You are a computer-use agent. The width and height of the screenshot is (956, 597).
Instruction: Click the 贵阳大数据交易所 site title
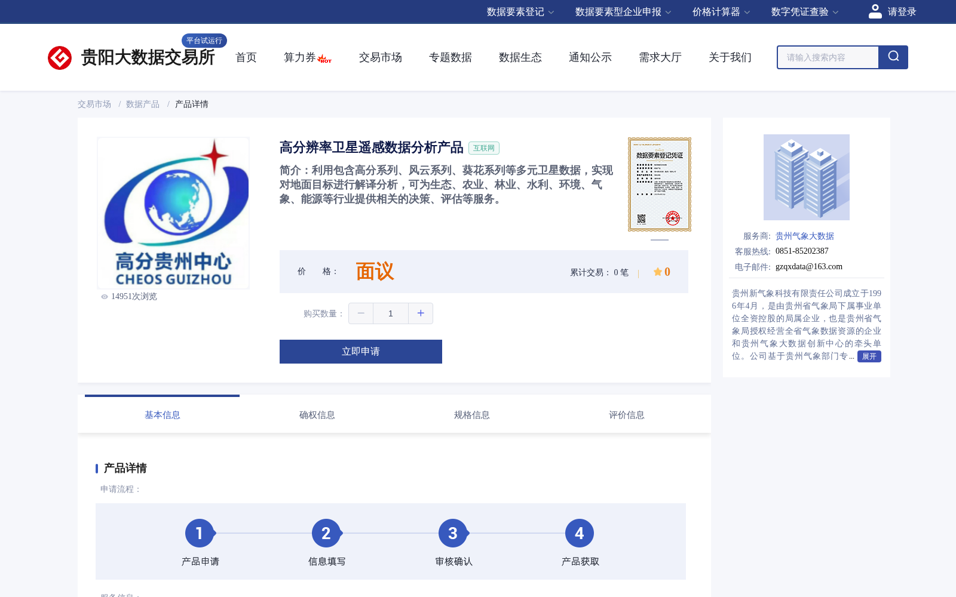point(148,57)
